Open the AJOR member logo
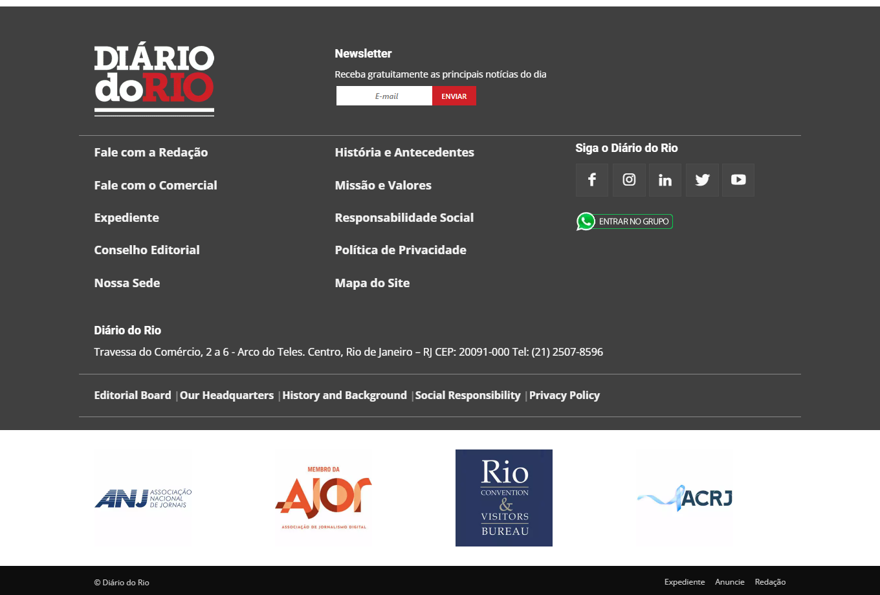This screenshot has width=880, height=595. (324, 498)
